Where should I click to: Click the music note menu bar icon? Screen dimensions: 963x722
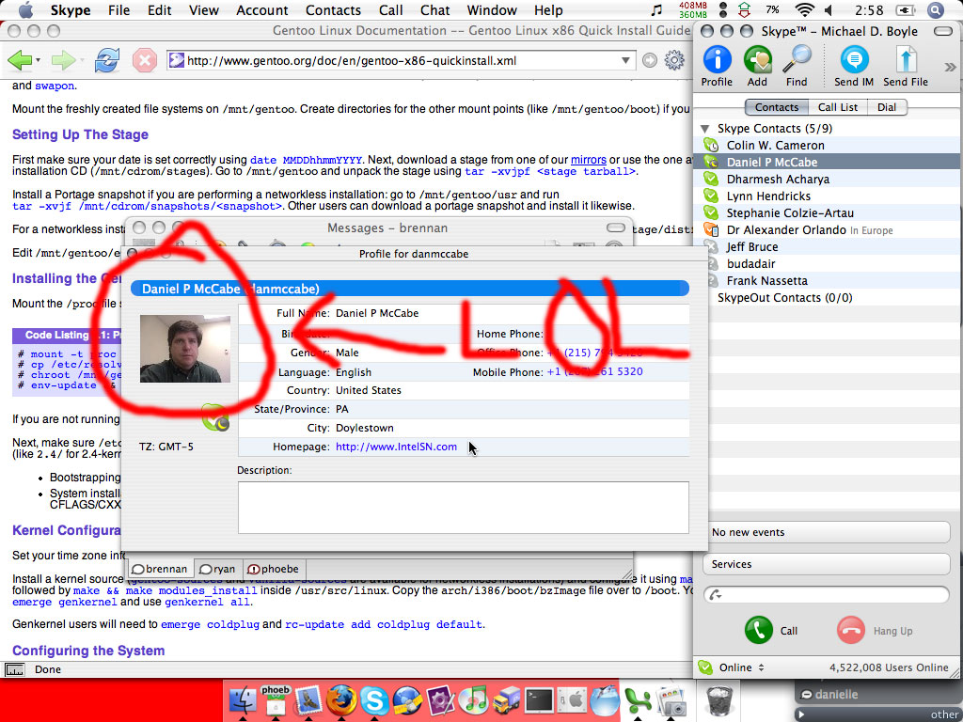[657, 9]
